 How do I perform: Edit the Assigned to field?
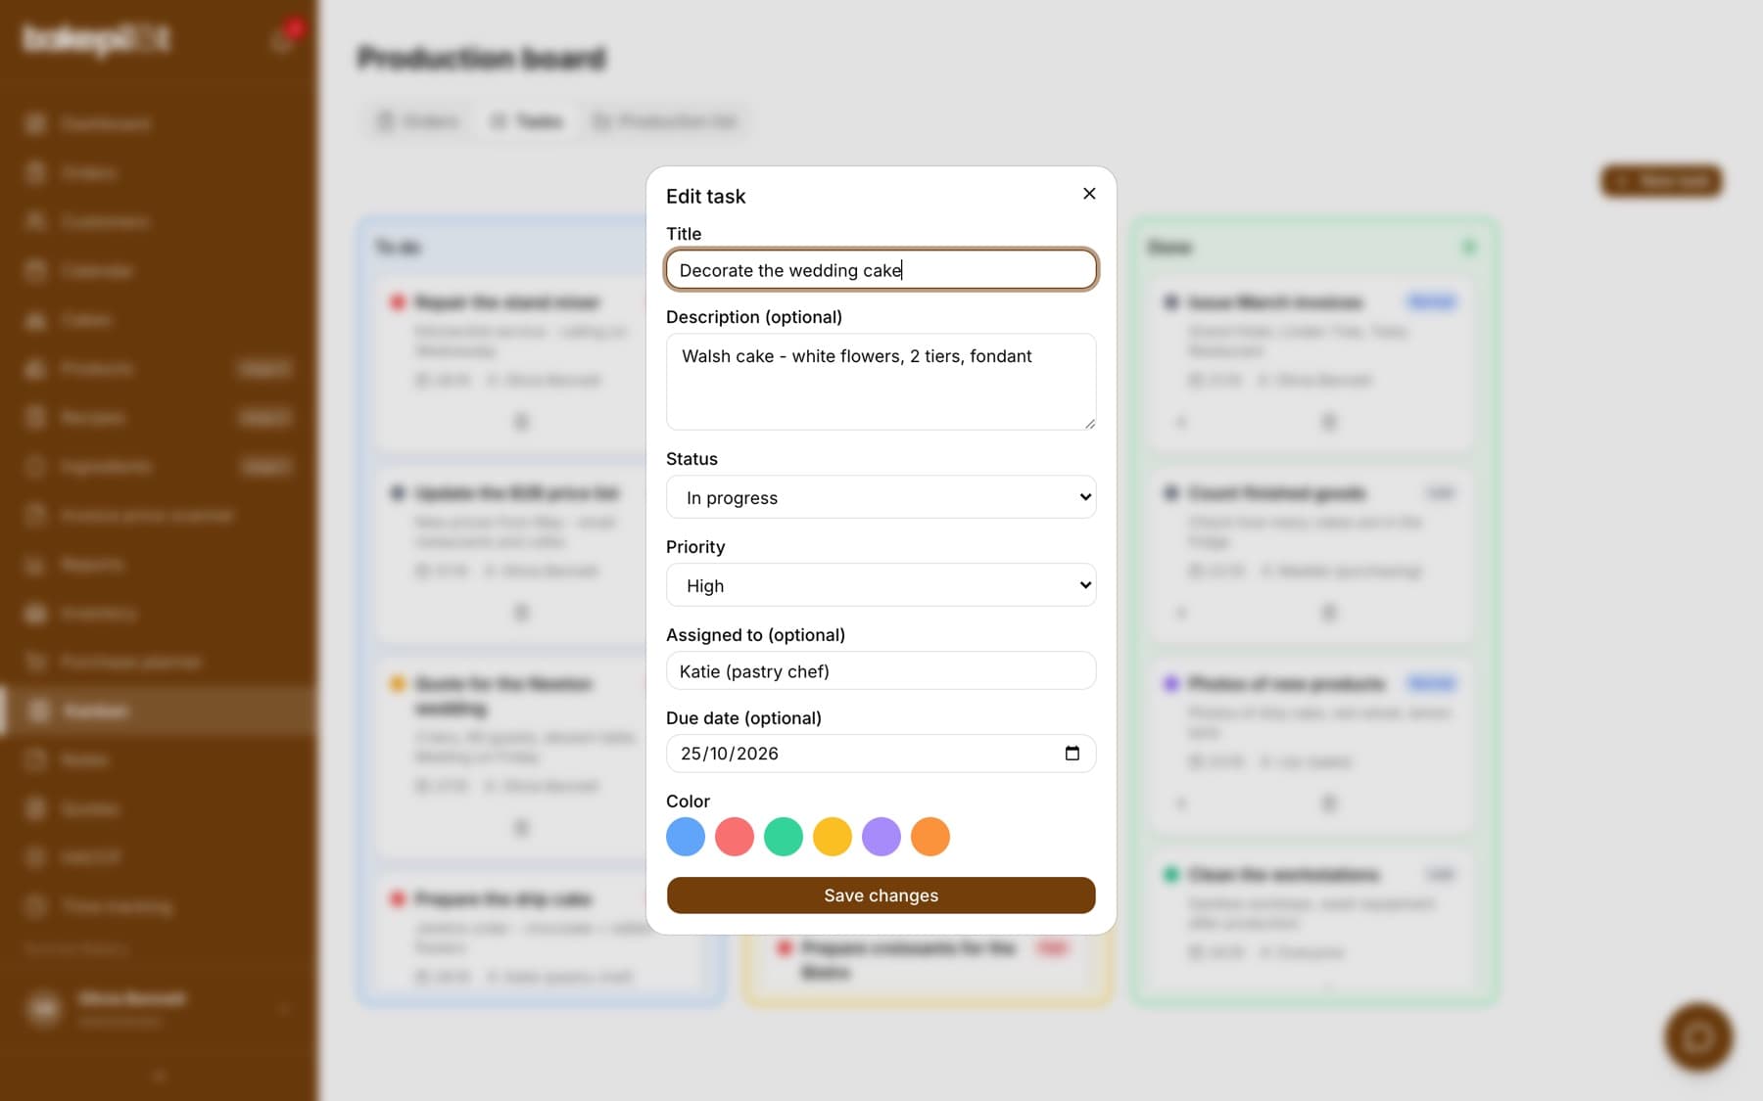(x=881, y=671)
